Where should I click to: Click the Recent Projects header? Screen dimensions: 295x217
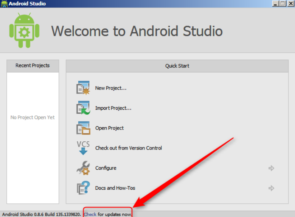[33, 66]
